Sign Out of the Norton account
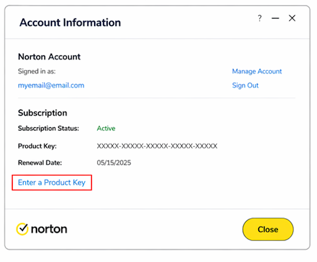The width and height of the screenshot is (317, 262). click(x=245, y=85)
